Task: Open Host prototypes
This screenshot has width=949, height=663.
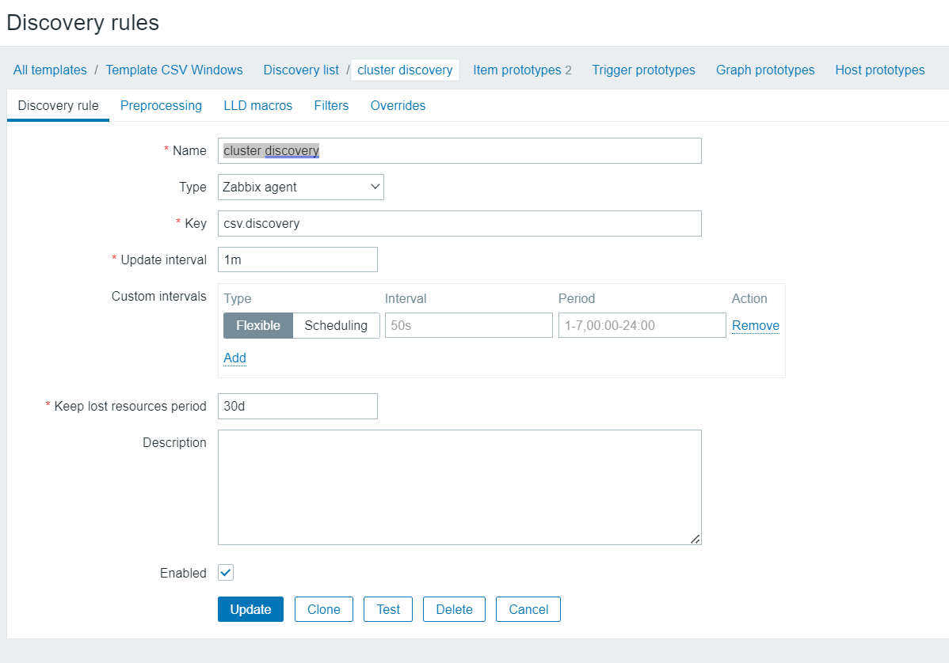Action: [x=879, y=70]
